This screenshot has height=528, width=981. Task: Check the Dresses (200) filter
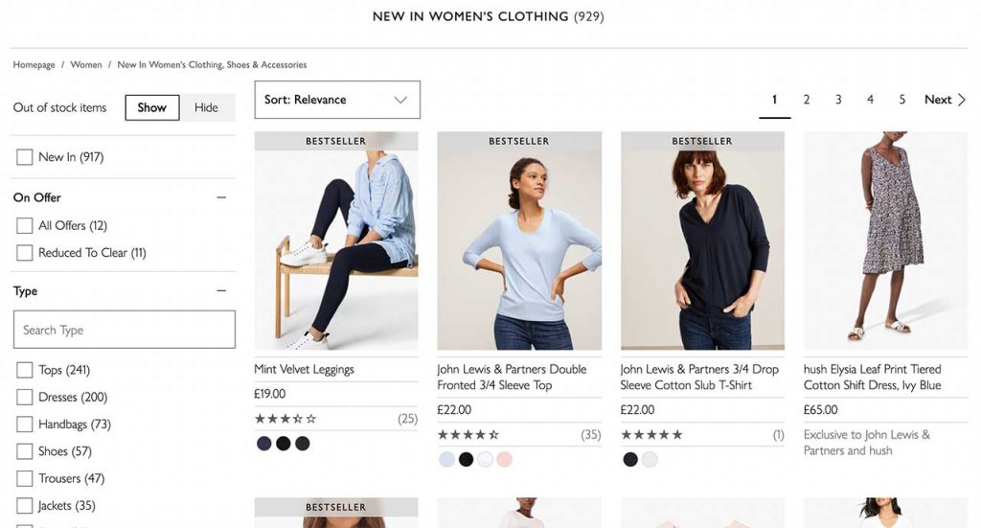click(x=24, y=398)
